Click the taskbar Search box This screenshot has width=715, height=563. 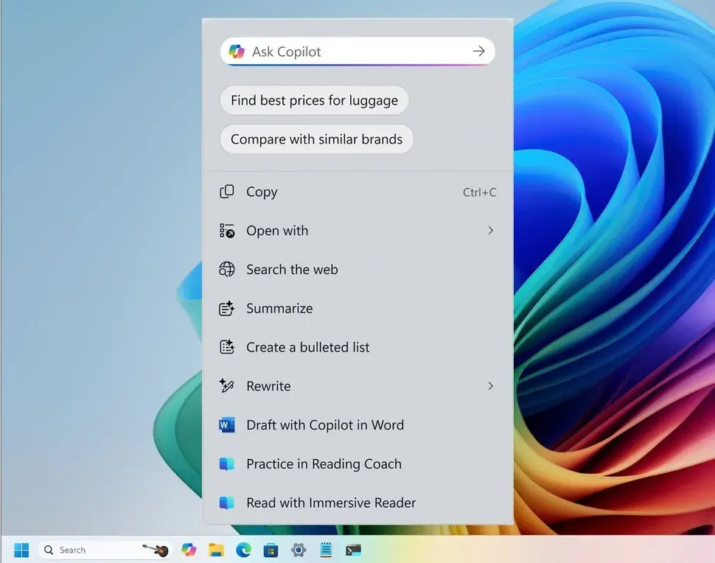click(105, 550)
